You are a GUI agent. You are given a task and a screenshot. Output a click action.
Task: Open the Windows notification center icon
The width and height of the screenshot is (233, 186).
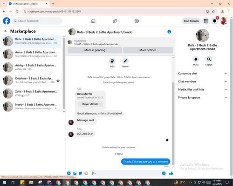[x=227, y=182]
